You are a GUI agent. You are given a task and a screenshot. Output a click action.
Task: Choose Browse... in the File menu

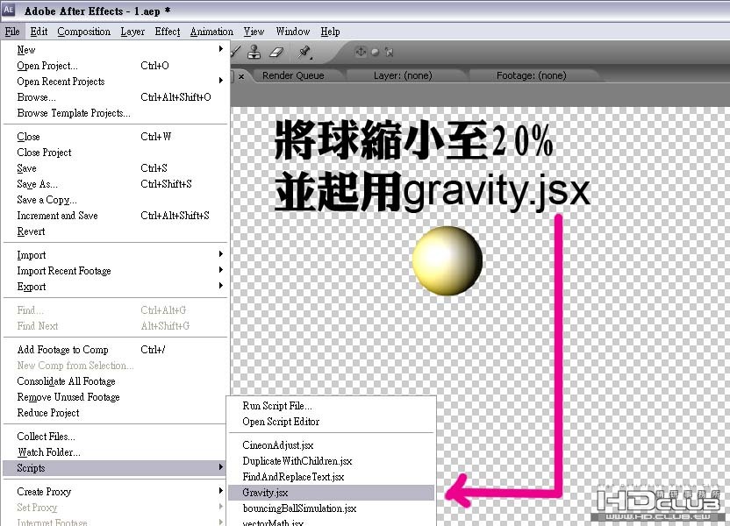[x=115, y=97]
